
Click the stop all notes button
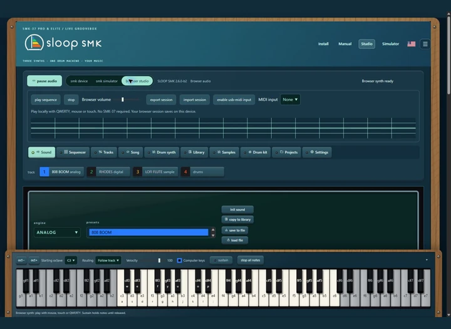coord(250,260)
